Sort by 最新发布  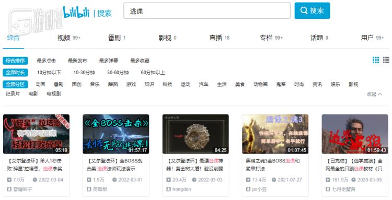tap(77, 61)
